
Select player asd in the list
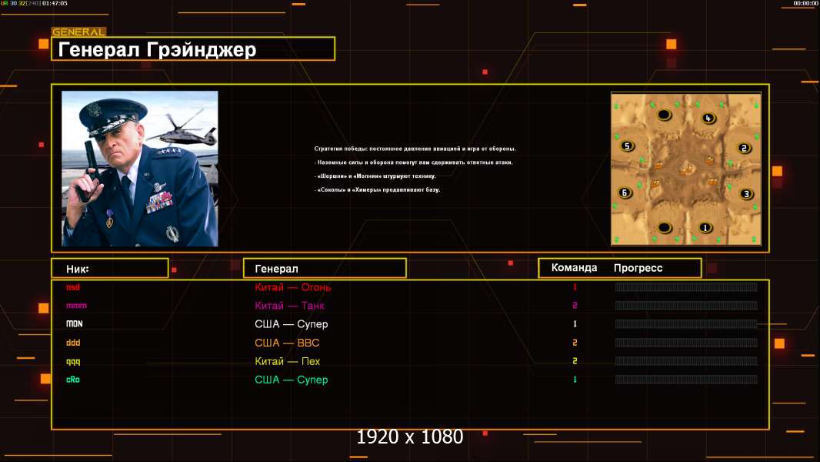(x=73, y=287)
